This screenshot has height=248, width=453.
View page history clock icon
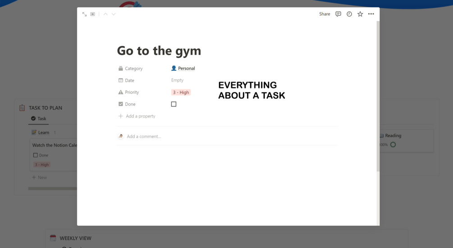[349, 14]
